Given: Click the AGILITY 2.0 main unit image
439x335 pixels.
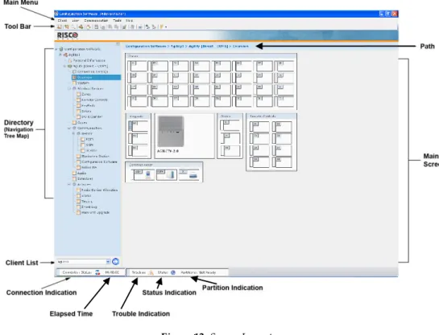Looking at the screenshot, I should 171,132.
